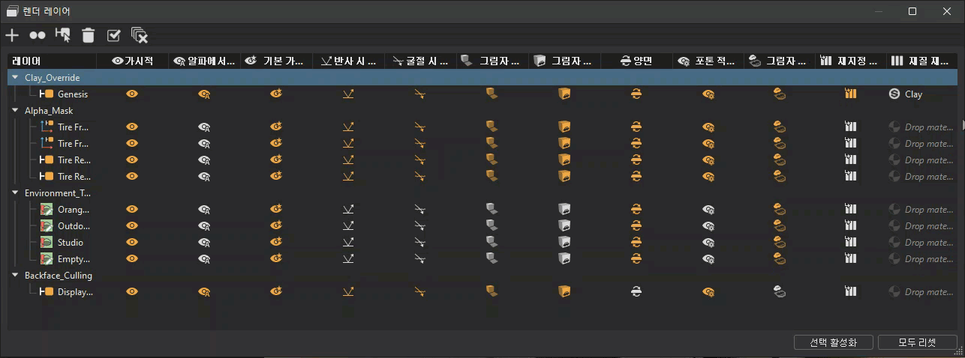This screenshot has width=965, height=358.
Task: Click the Clay material sphere icon
Action: point(894,94)
